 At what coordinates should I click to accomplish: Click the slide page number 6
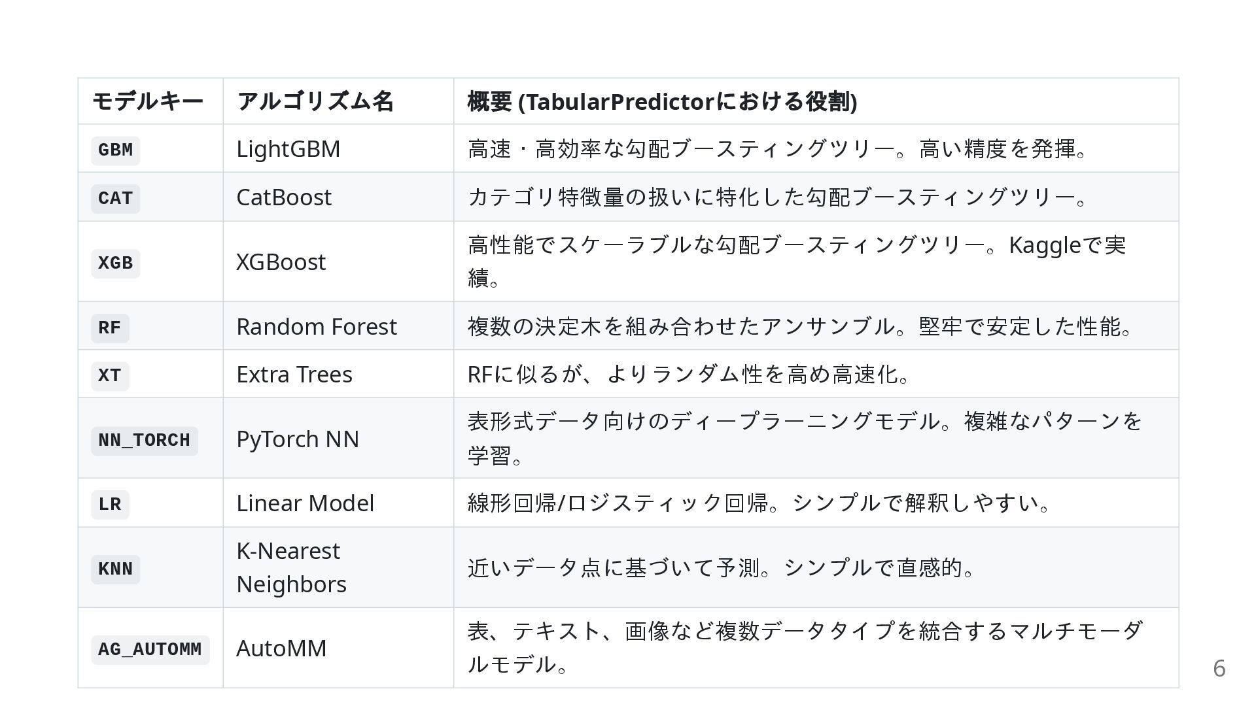[1219, 668]
